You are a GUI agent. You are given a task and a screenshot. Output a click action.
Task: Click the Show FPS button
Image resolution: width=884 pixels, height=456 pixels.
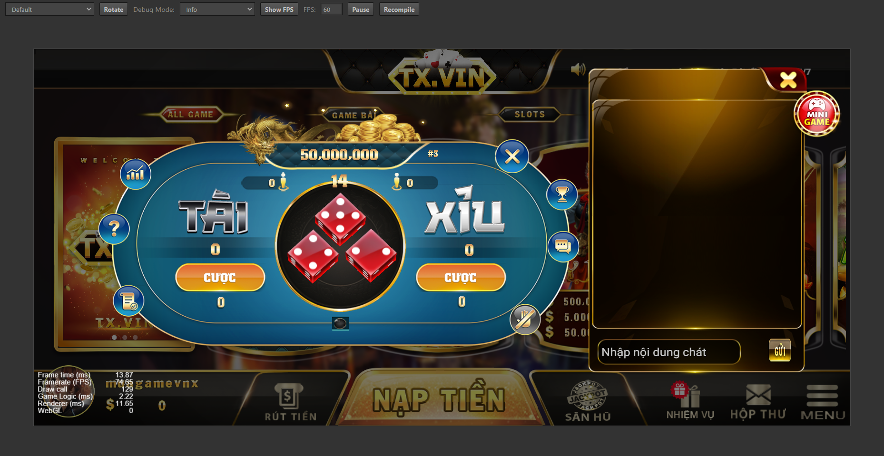point(279,10)
